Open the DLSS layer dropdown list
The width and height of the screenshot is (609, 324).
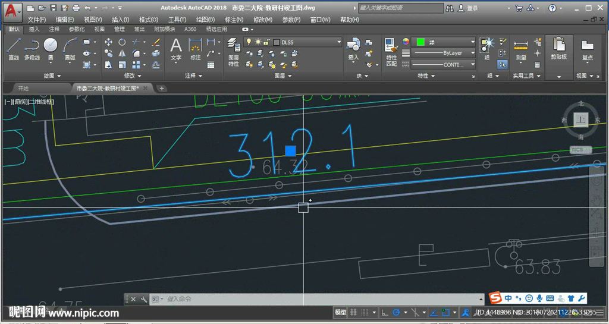338,42
